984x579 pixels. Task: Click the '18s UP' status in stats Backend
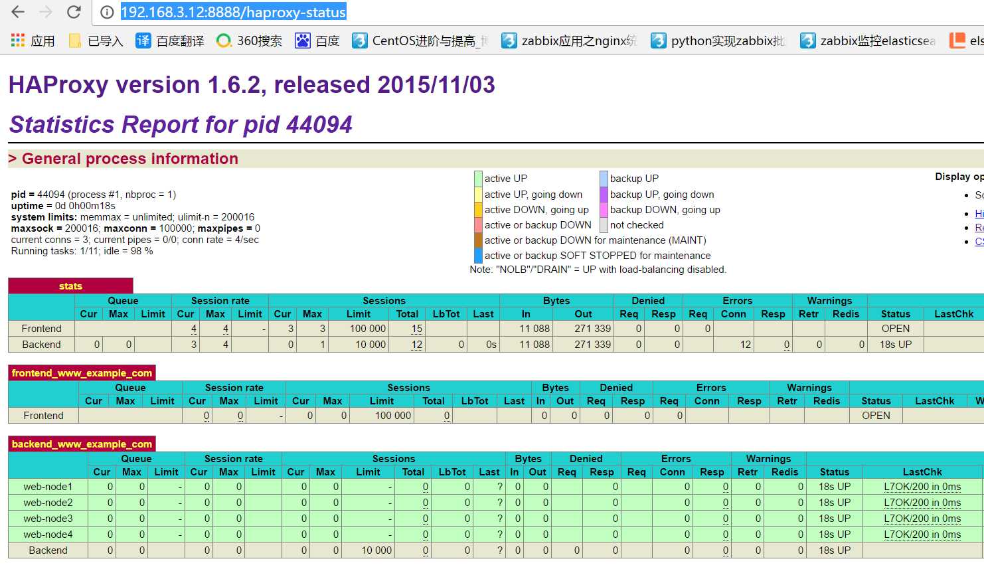coord(896,345)
